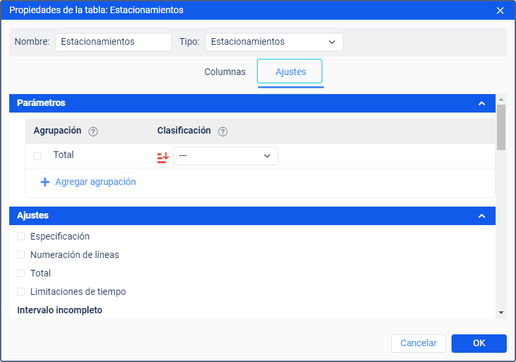
Task: Switch to the Columnas tab
Action: click(x=225, y=72)
